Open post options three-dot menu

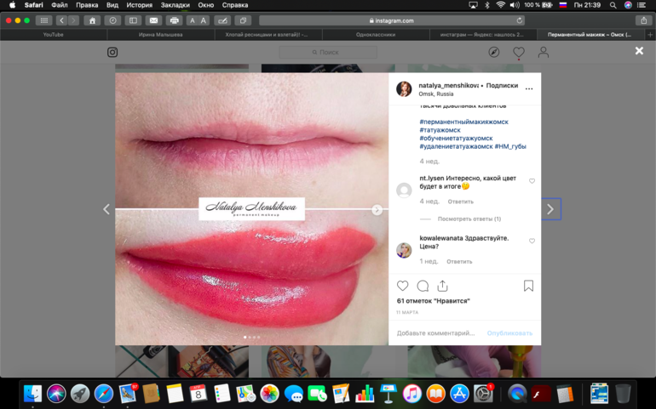(529, 88)
